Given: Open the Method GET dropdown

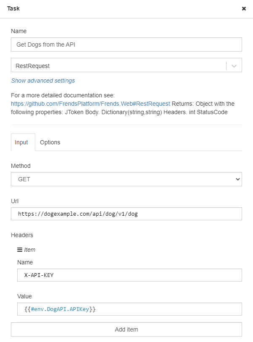Looking at the screenshot, I should pyautogui.click(x=126, y=179).
